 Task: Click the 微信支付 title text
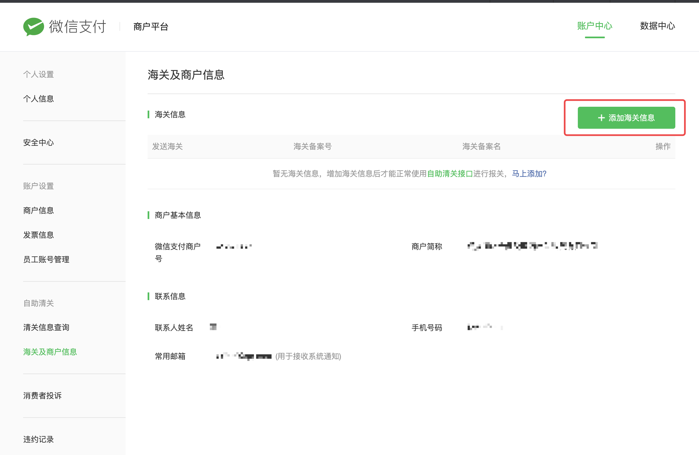[78, 26]
